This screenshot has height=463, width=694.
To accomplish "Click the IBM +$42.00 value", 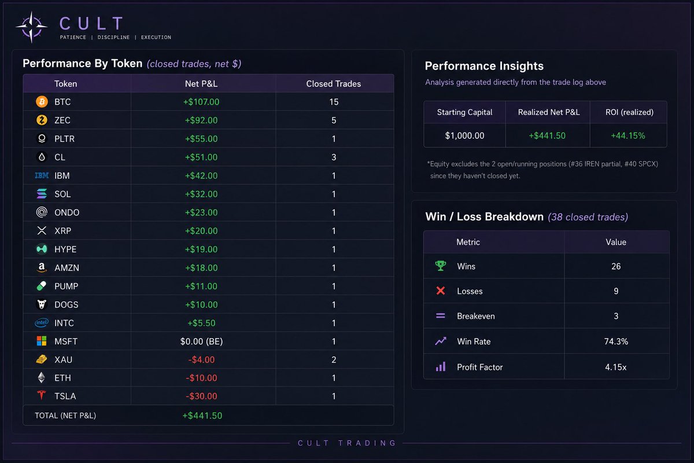I will tap(201, 175).
